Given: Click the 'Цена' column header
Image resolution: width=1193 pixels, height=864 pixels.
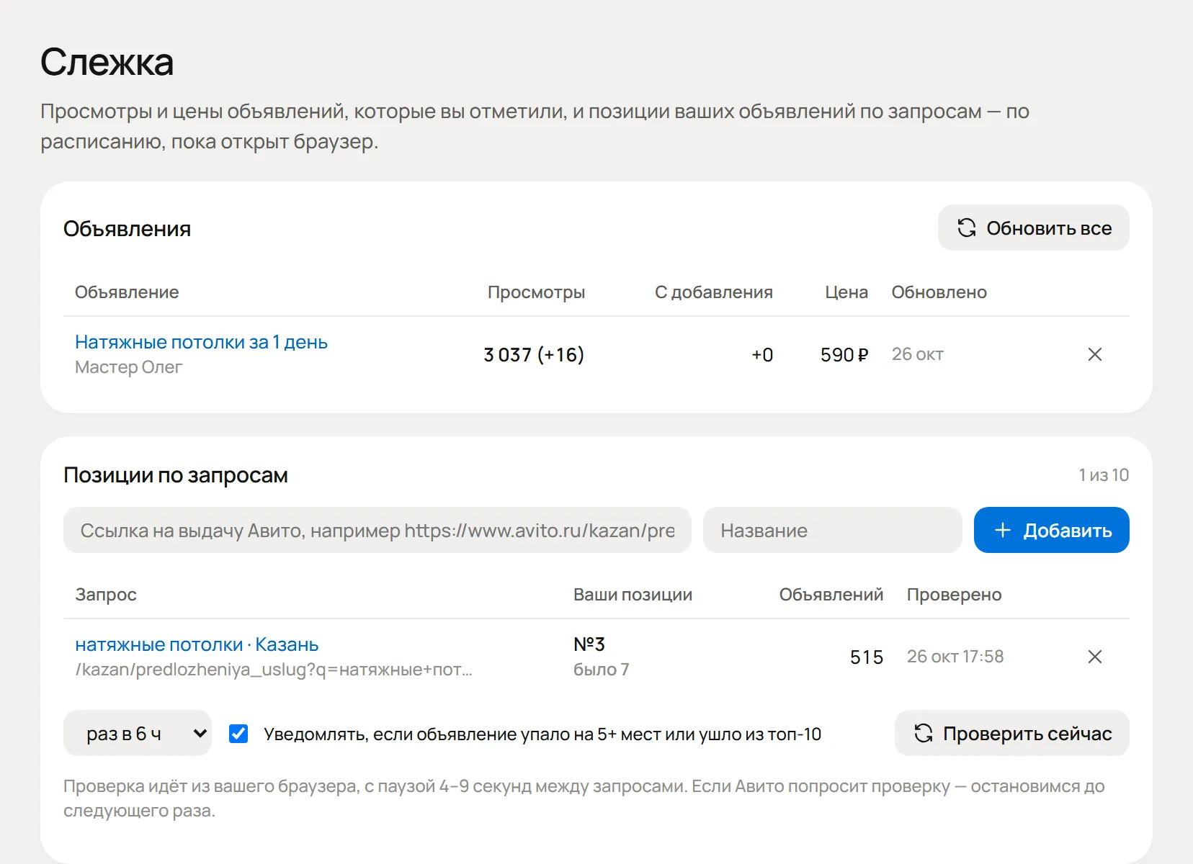Looking at the screenshot, I should click(x=846, y=292).
